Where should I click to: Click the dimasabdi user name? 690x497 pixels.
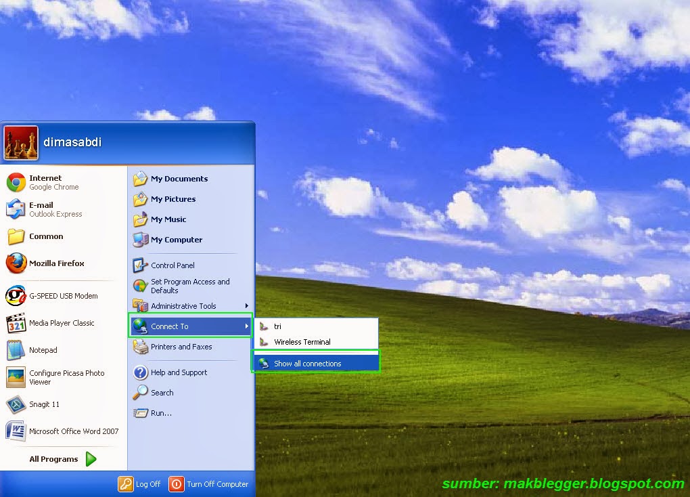72,142
